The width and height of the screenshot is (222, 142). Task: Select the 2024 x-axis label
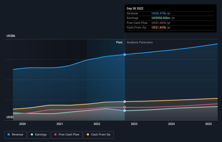pyautogui.click(x=171, y=124)
